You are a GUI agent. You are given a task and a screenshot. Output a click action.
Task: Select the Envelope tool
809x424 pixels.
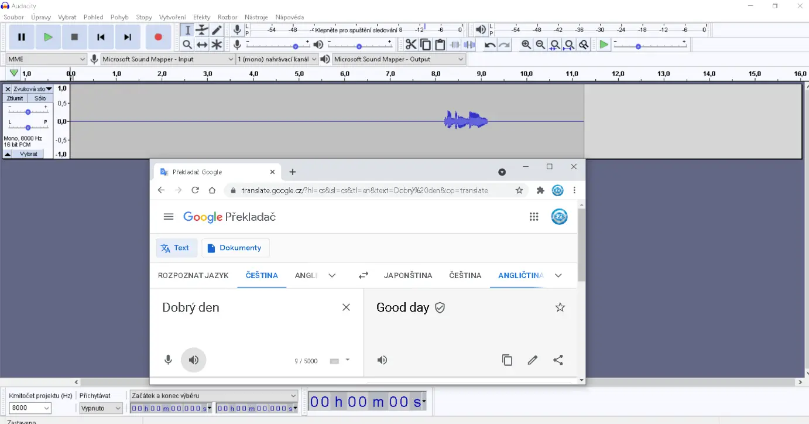[202, 30]
